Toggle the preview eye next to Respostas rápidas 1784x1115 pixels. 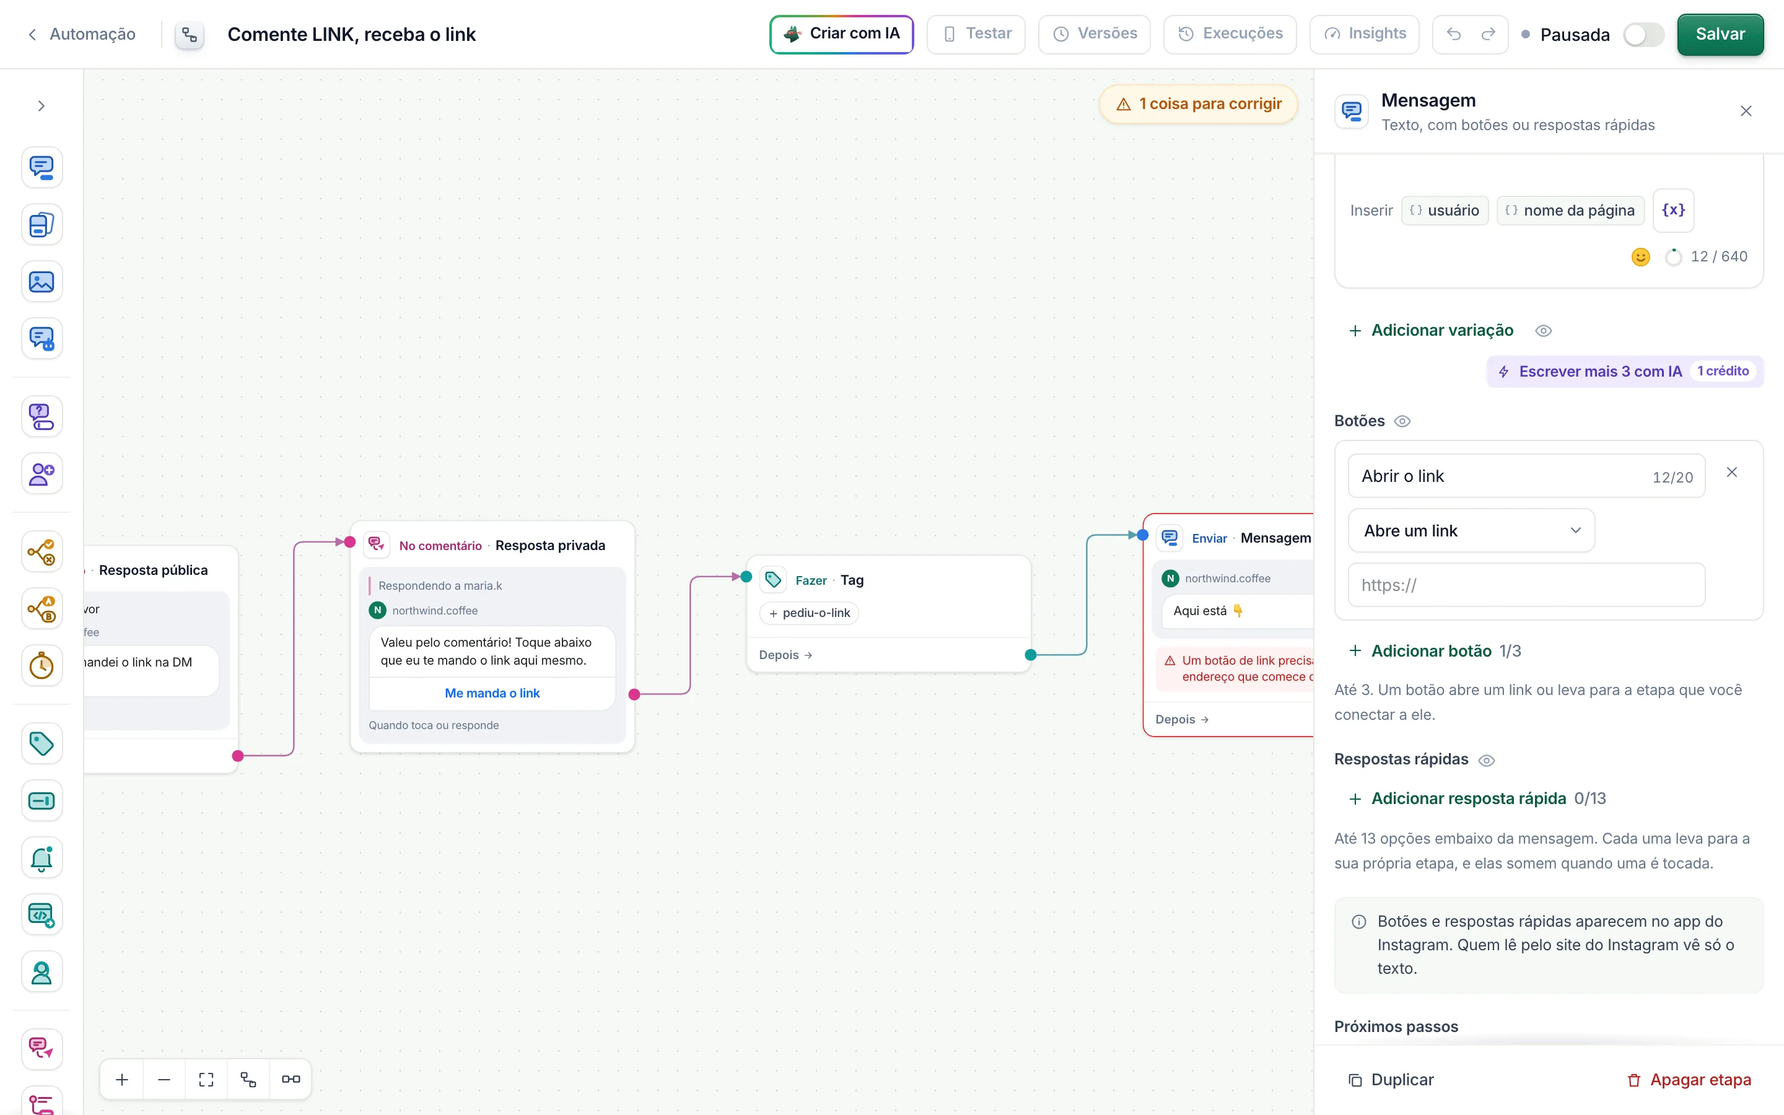click(1487, 760)
